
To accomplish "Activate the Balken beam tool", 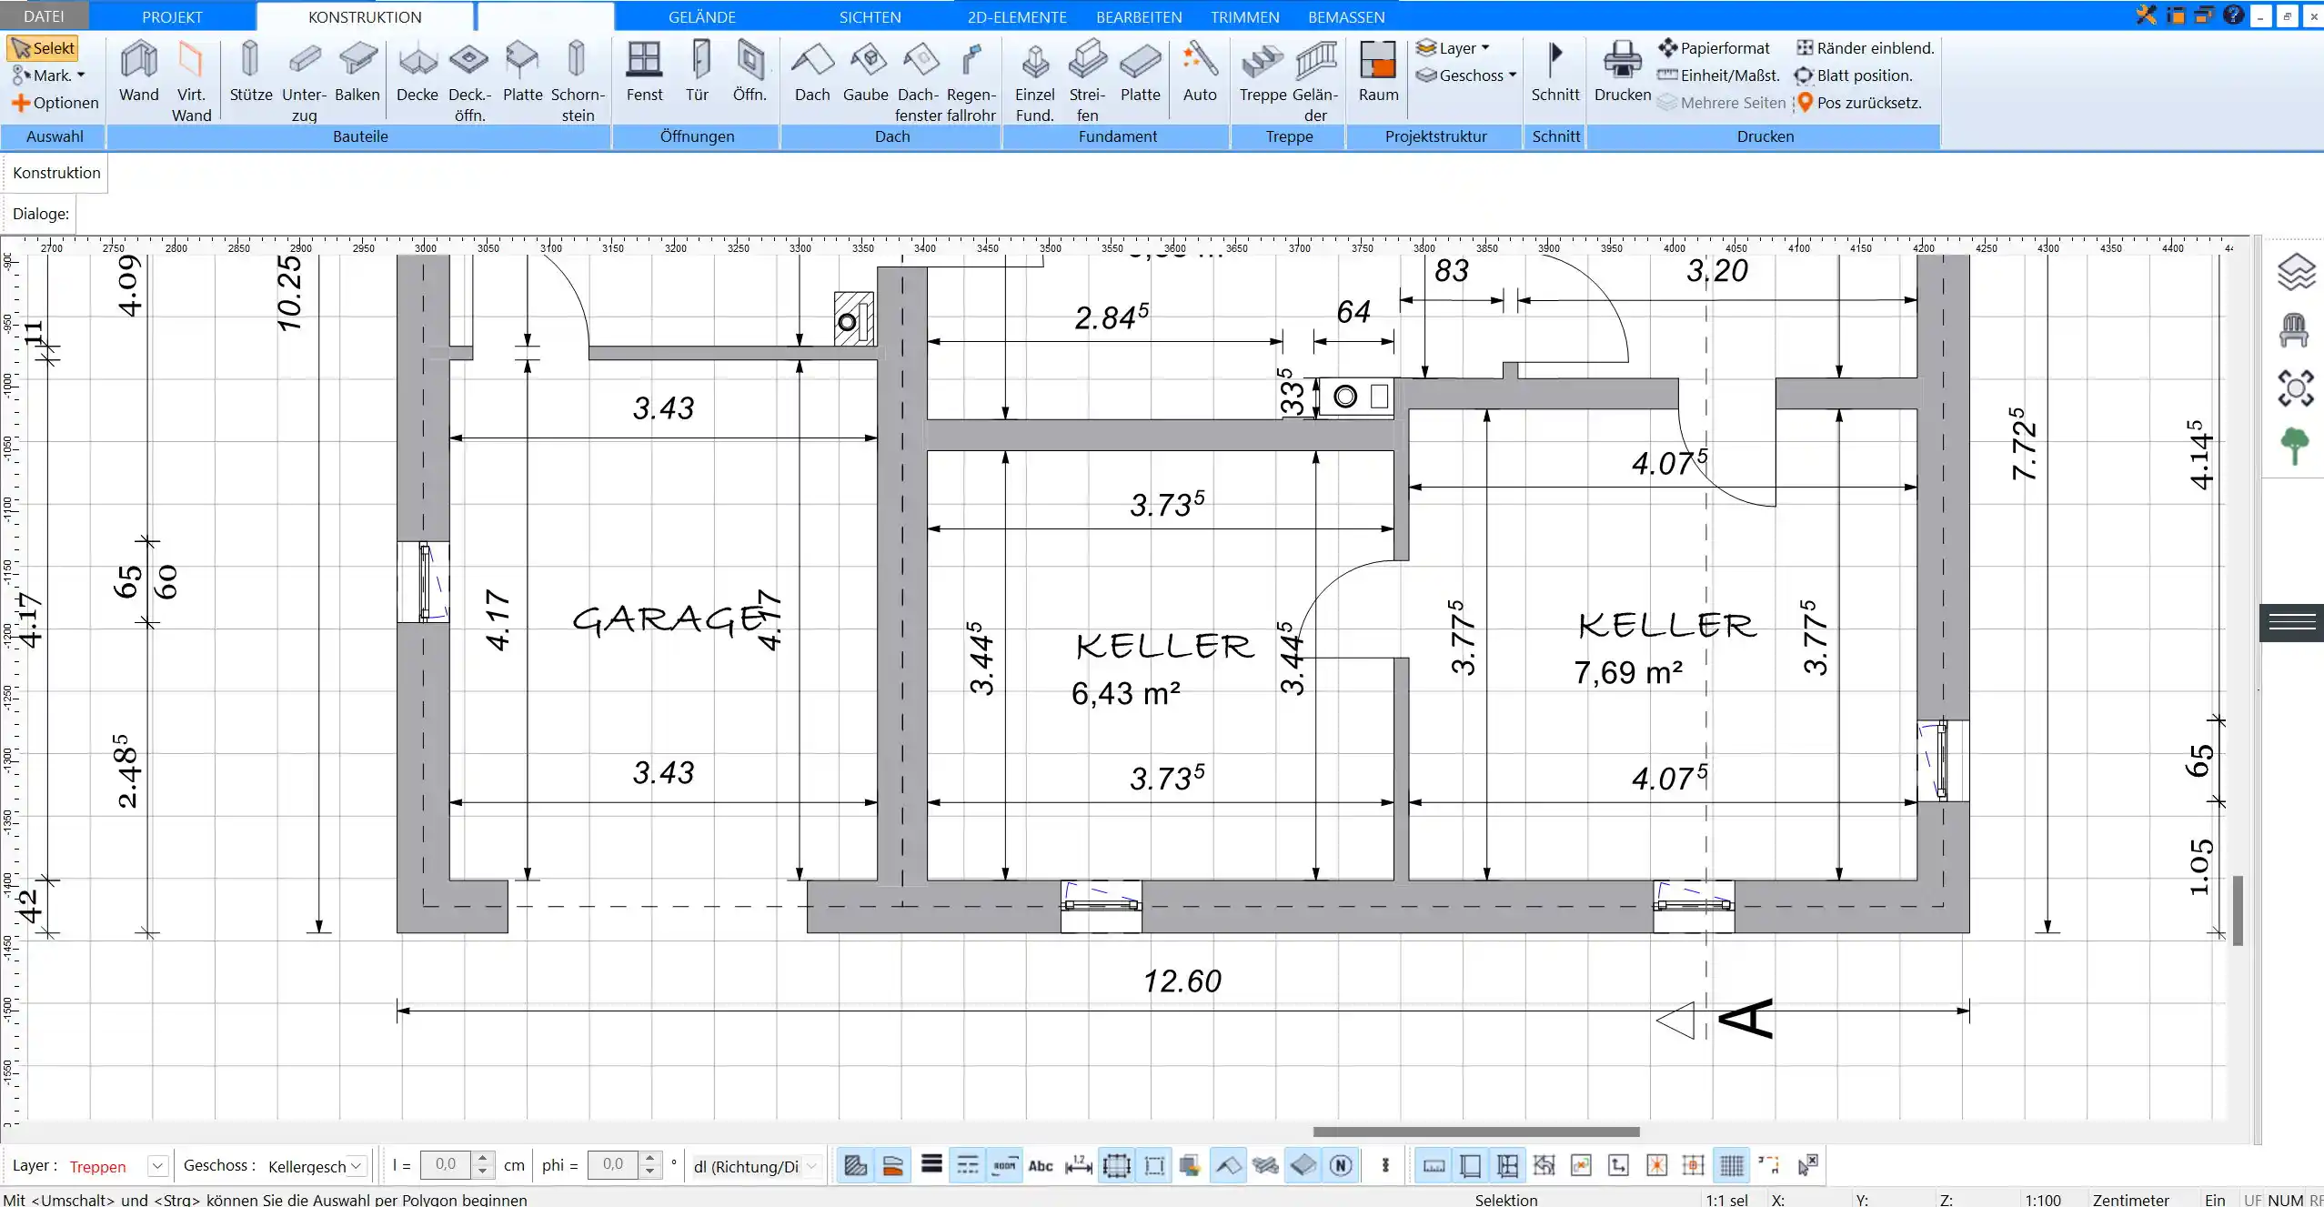I will tap(357, 72).
